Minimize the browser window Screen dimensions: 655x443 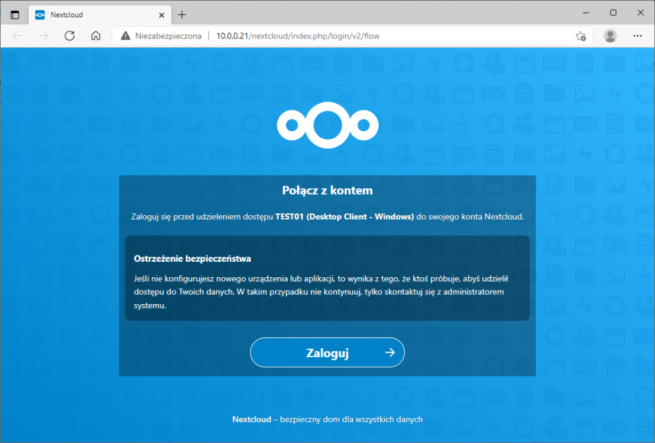click(x=586, y=13)
